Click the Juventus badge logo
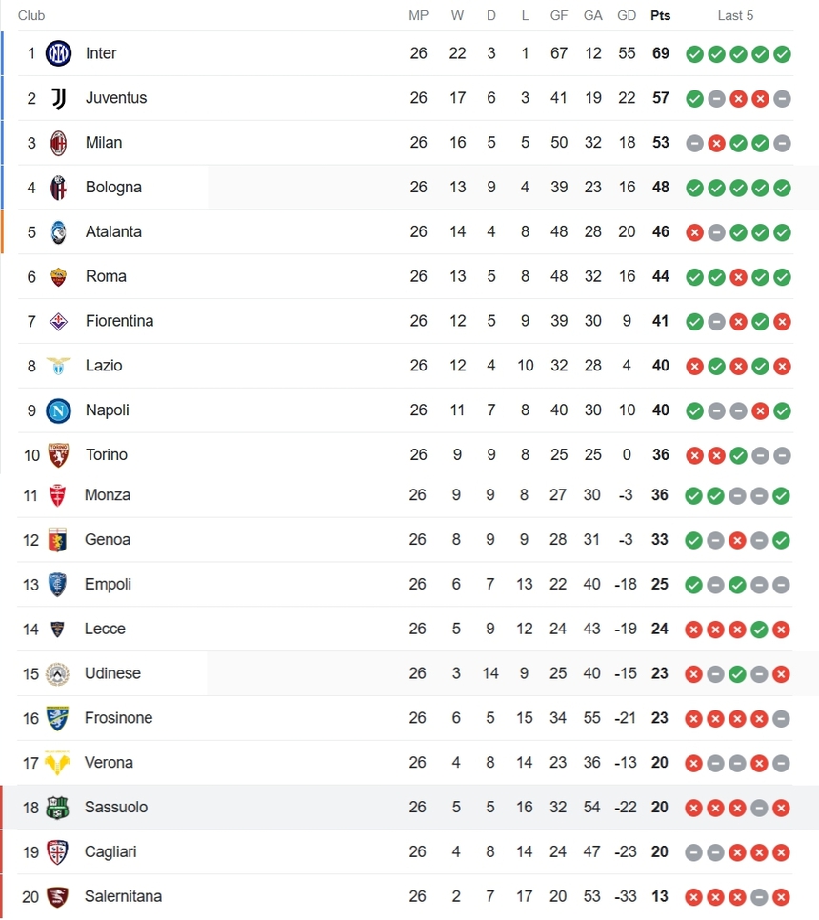The height and width of the screenshot is (920, 819). [x=59, y=98]
